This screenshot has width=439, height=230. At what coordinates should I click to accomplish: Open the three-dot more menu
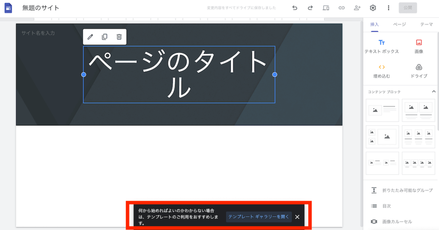pyautogui.click(x=389, y=8)
